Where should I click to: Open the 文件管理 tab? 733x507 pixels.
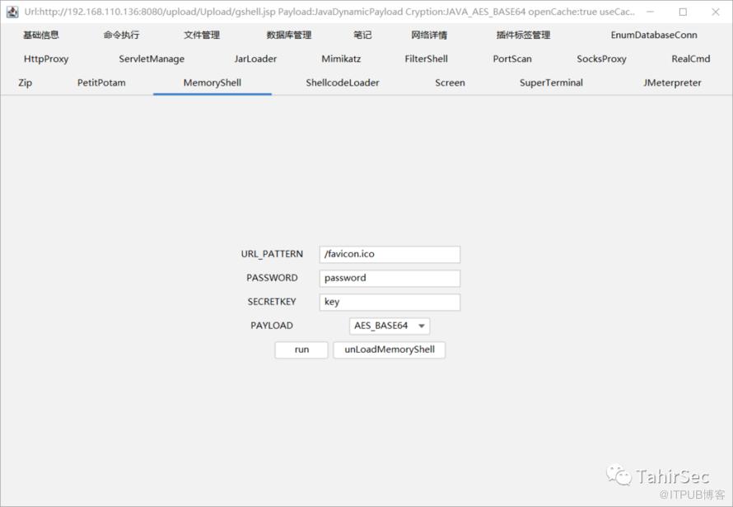(202, 35)
